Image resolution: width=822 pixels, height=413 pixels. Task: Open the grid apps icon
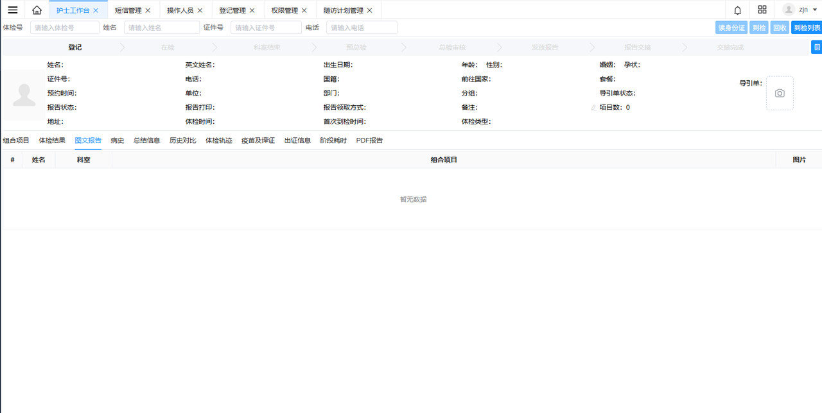tap(762, 10)
